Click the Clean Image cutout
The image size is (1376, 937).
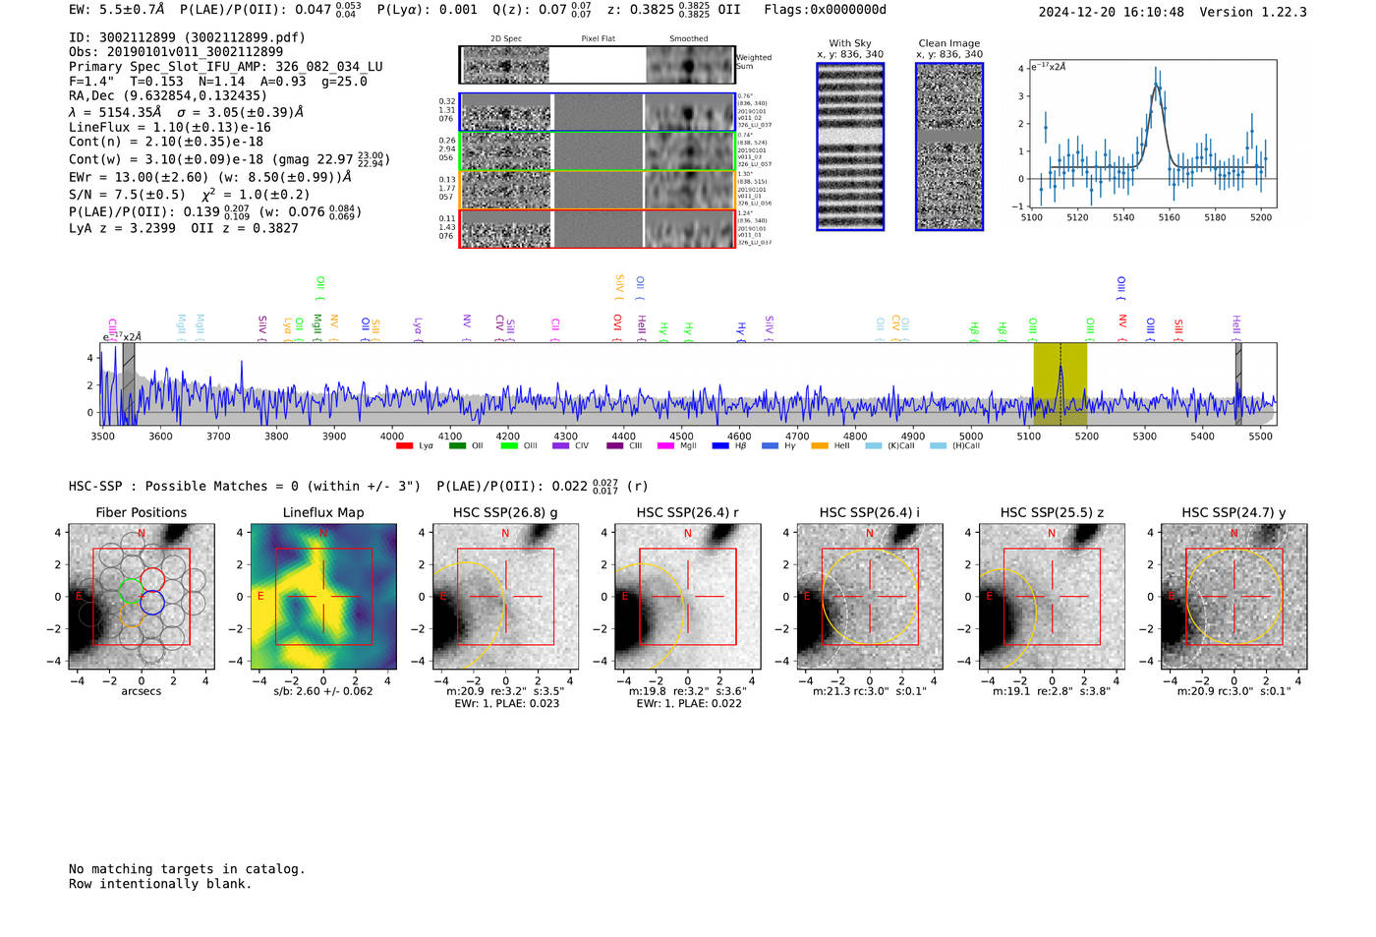pos(949,146)
